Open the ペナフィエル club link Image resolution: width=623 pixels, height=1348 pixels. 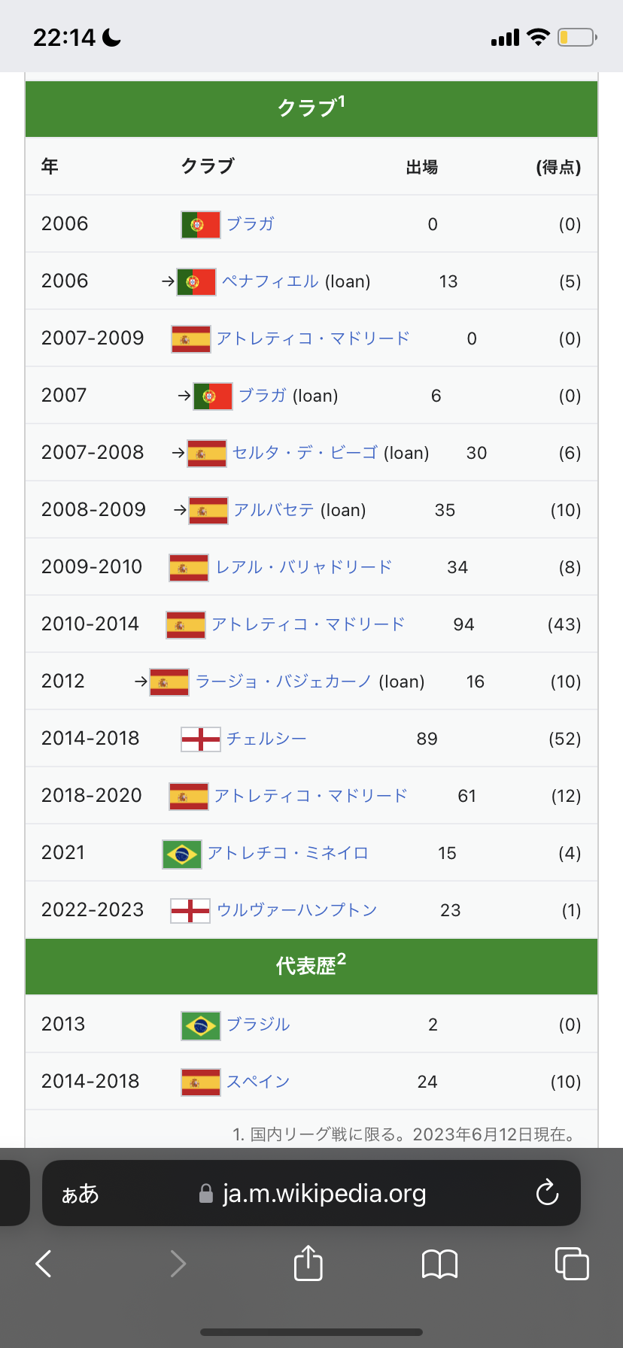click(x=270, y=281)
